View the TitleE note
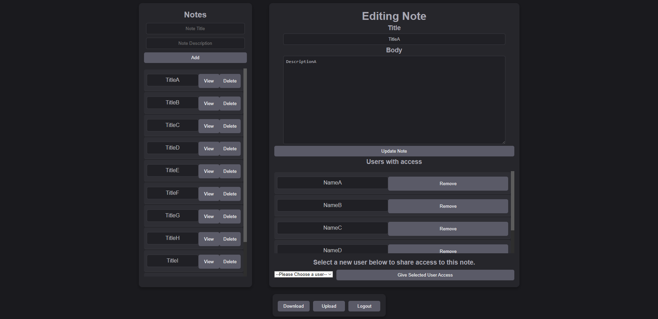 click(209, 171)
